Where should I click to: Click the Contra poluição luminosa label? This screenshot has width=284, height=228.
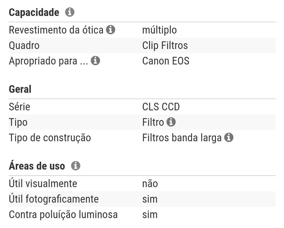pos(63,214)
